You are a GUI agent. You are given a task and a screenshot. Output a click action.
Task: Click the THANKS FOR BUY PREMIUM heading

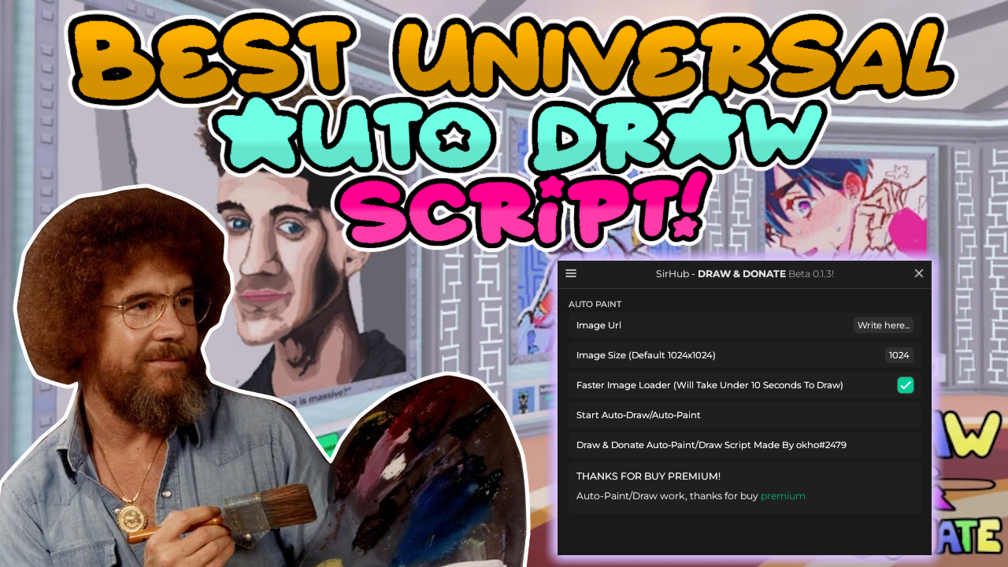[x=648, y=476]
